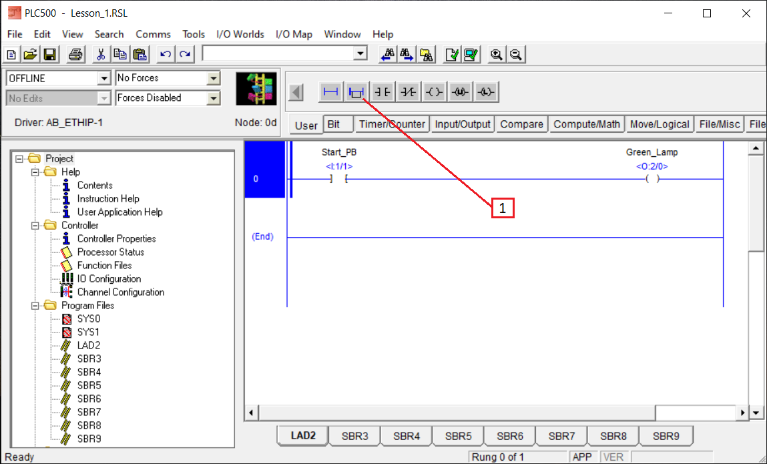
Task: Click the Verify File icon
Action: (453, 54)
